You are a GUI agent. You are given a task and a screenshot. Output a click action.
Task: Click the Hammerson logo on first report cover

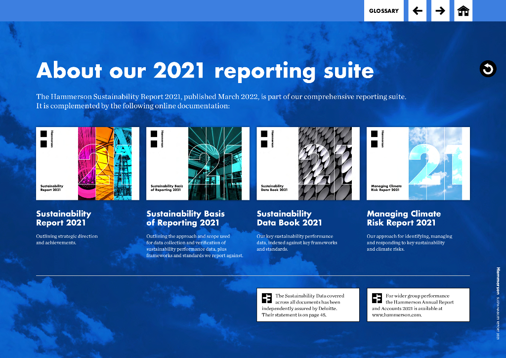pyautogui.click(x=44, y=138)
